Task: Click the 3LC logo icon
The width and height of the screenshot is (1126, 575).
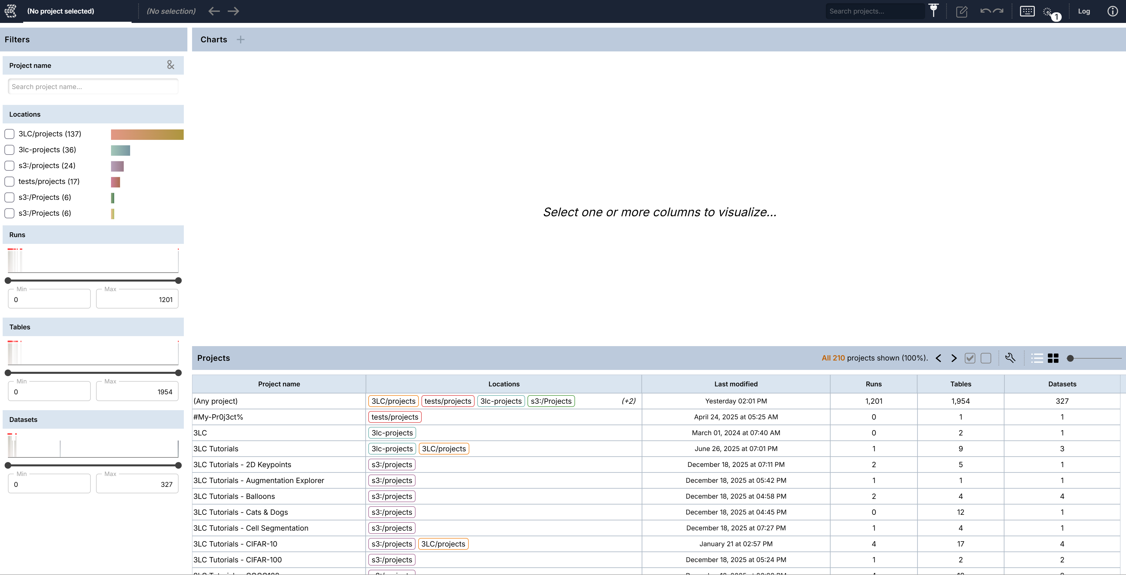Action: click(11, 11)
